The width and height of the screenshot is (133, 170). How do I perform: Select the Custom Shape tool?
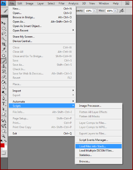pyautogui.click(x=3, y=114)
